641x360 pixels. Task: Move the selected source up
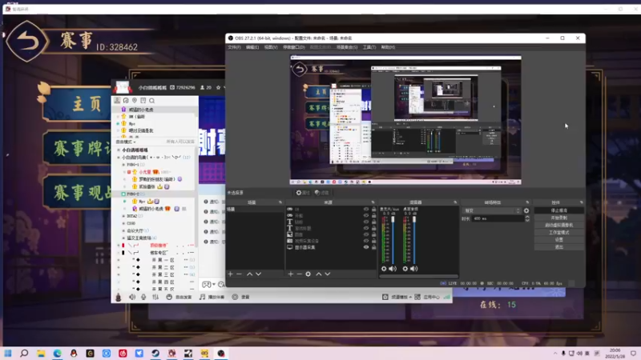[x=318, y=274]
